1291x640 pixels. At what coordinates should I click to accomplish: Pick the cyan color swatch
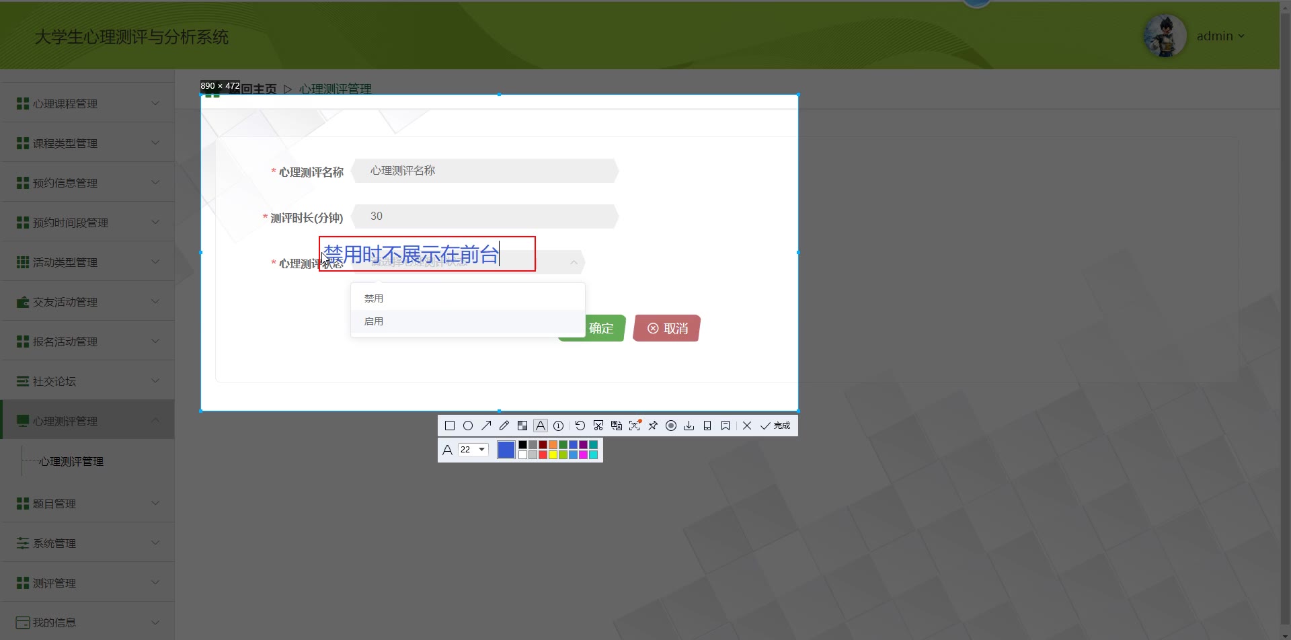click(593, 455)
